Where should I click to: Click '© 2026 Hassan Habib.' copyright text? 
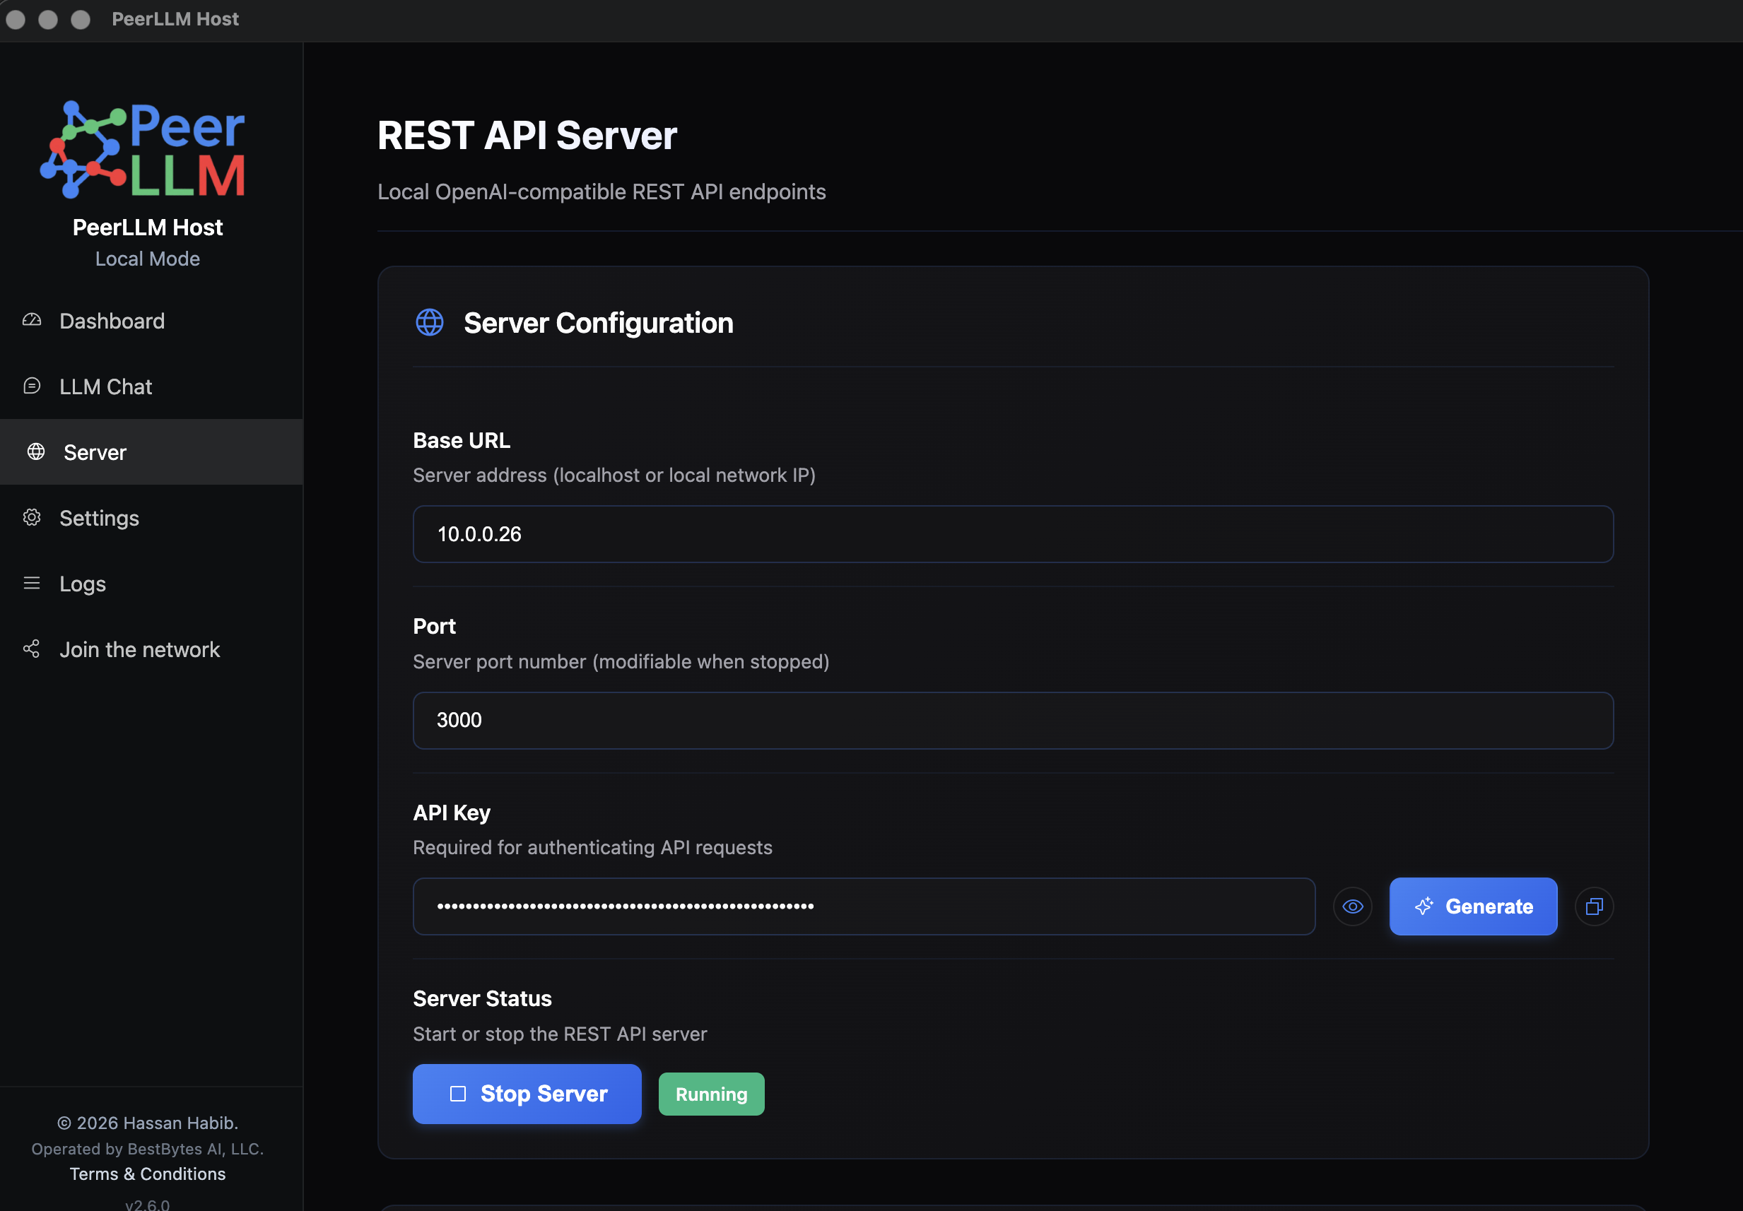click(147, 1123)
